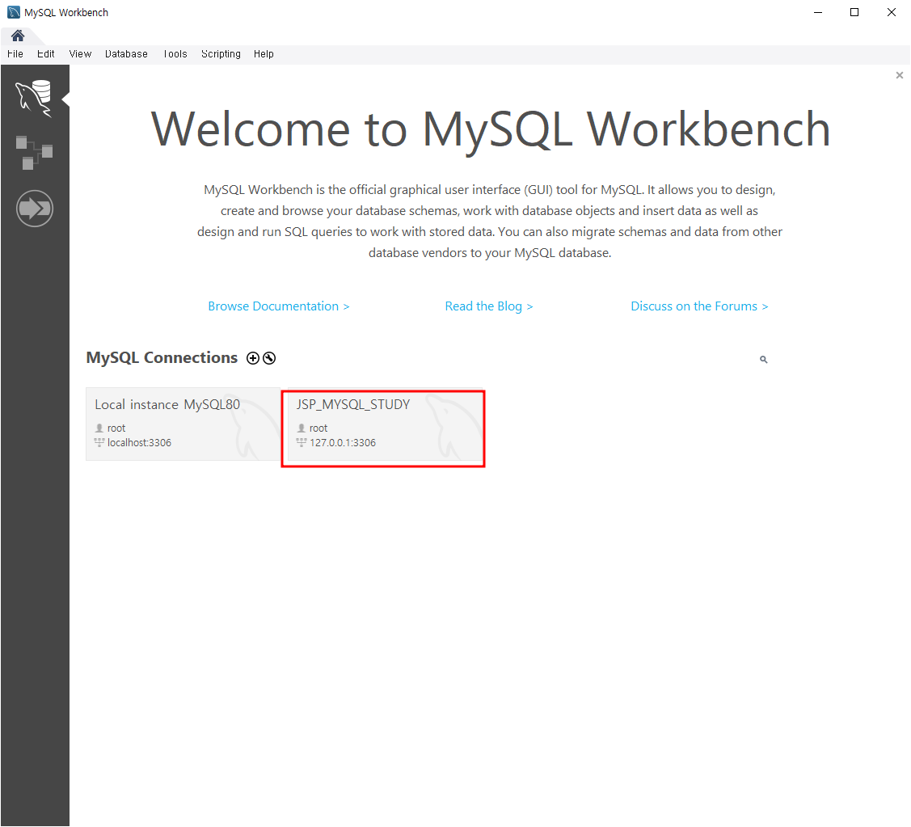911x827 pixels.
Task: Open the Migration wizard sidebar icon
Action: (x=34, y=208)
